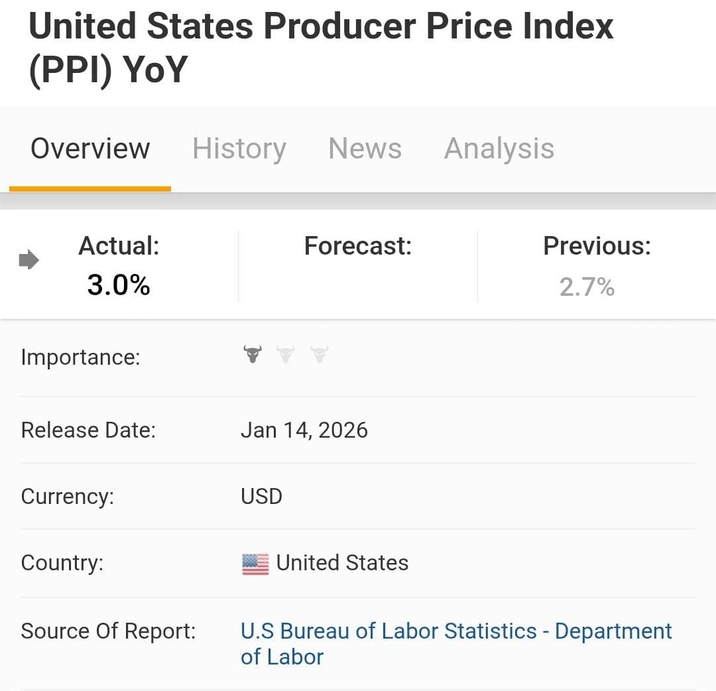The image size is (716, 691).
Task: Click the Importance row label
Action: tap(80, 357)
